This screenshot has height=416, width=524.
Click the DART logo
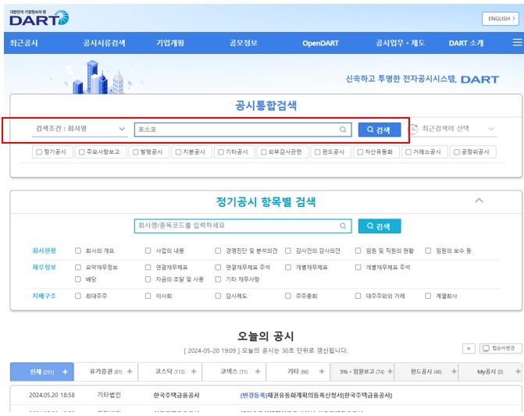click(x=39, y=18)
